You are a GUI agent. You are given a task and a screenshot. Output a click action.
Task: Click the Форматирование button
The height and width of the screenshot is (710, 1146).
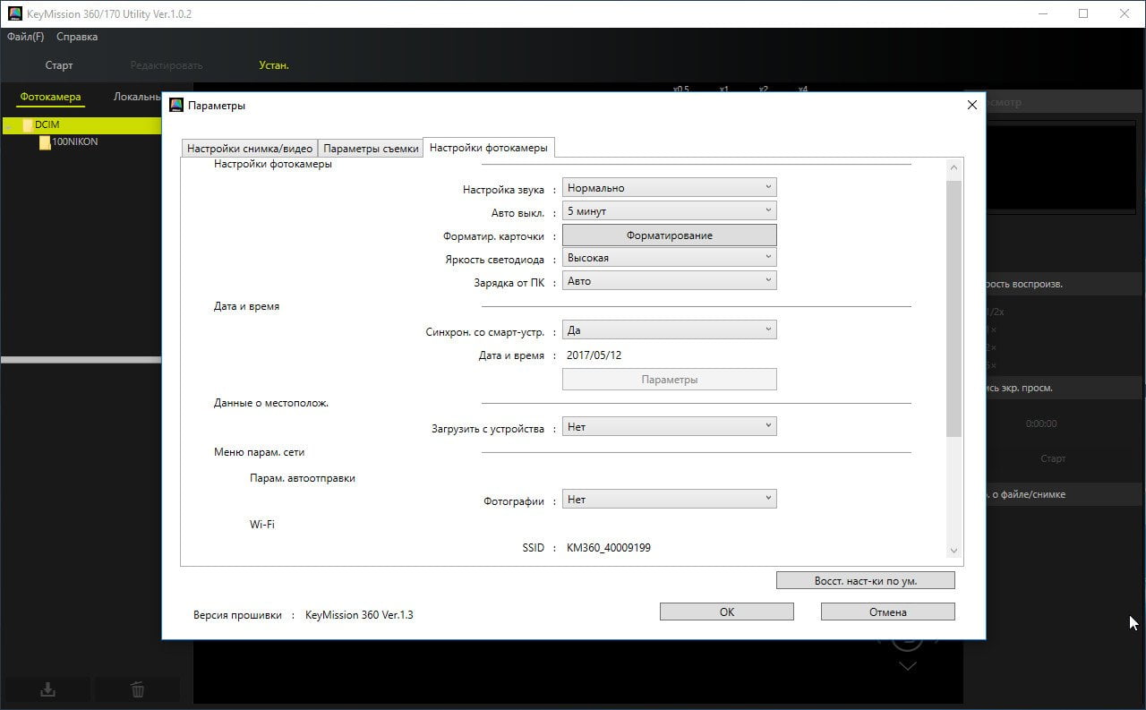tap(669, 235)
